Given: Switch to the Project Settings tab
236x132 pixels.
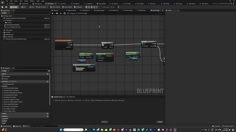Looking at the screenshot, I should click(x=24, y=4).
